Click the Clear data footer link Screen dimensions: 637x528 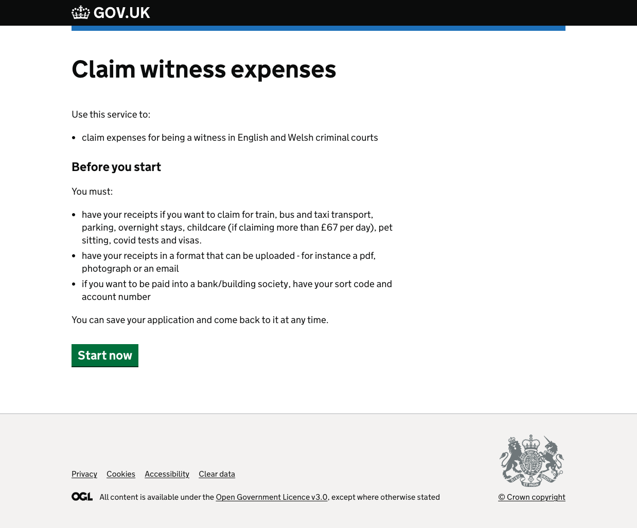click(x=217, y=474)
